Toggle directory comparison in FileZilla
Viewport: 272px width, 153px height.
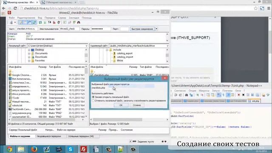pyautogui.click(x=70, y=23)
